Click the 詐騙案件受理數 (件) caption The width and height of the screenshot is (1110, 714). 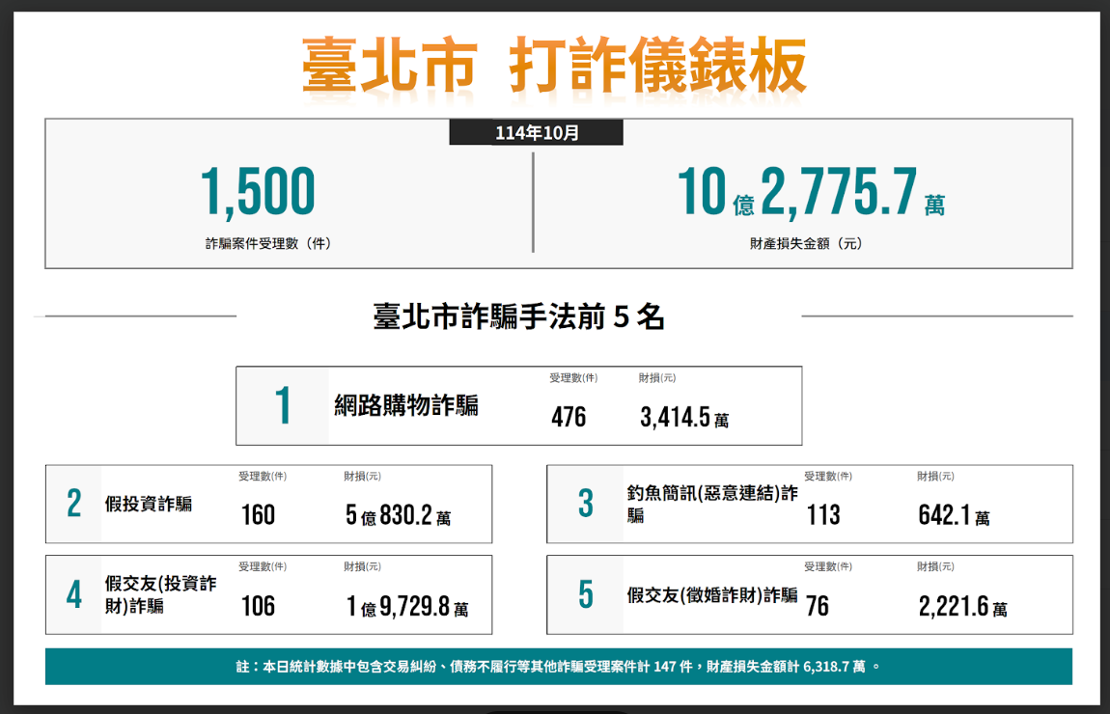click(267, 244)
